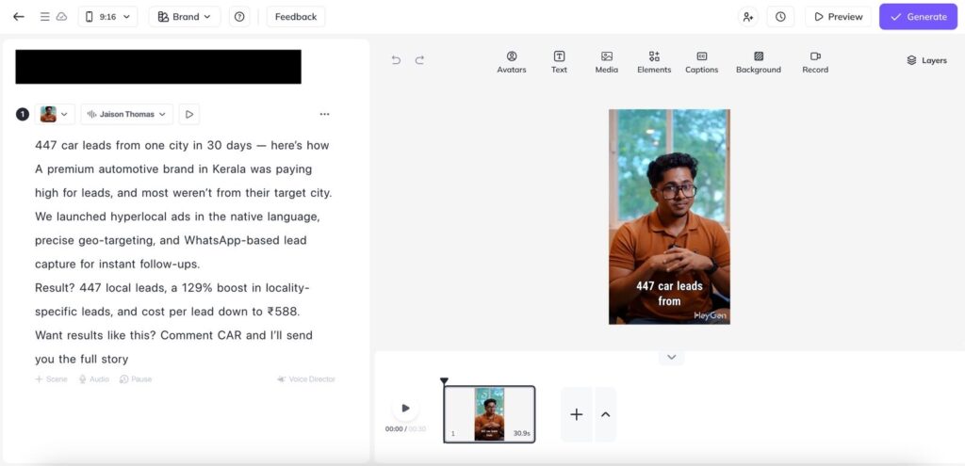
Task: Open the 9:16 aspect ratio dropdown
Action: [107, 17]
